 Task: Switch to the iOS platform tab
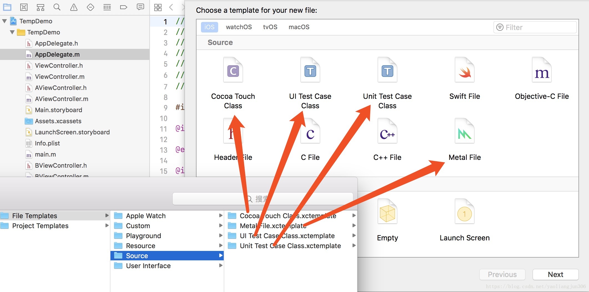point(209,27)
